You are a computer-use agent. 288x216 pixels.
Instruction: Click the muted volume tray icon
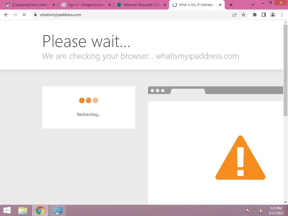tap(262, 211)
